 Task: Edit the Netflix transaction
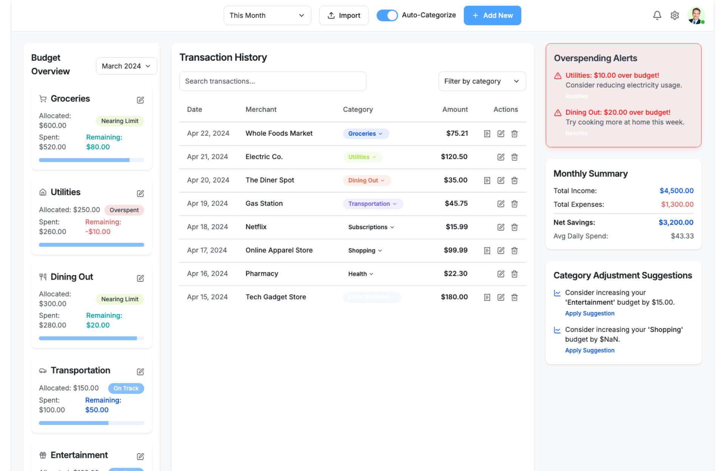tap(501, 227)
